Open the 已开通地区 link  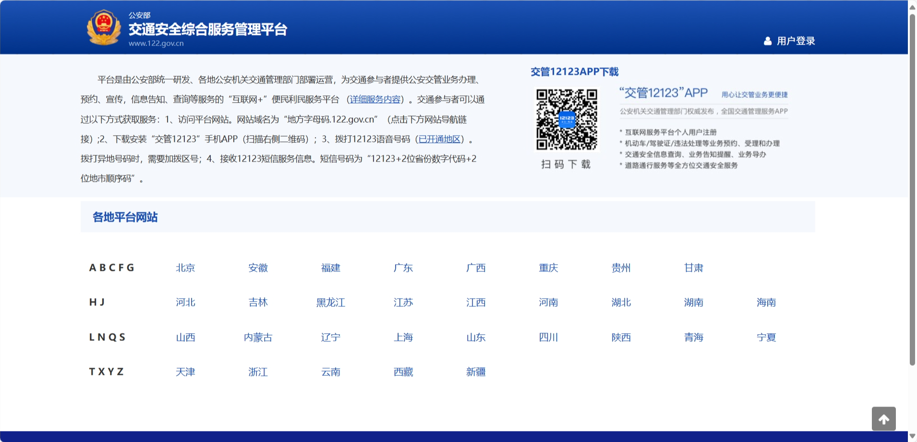point(440,139)
